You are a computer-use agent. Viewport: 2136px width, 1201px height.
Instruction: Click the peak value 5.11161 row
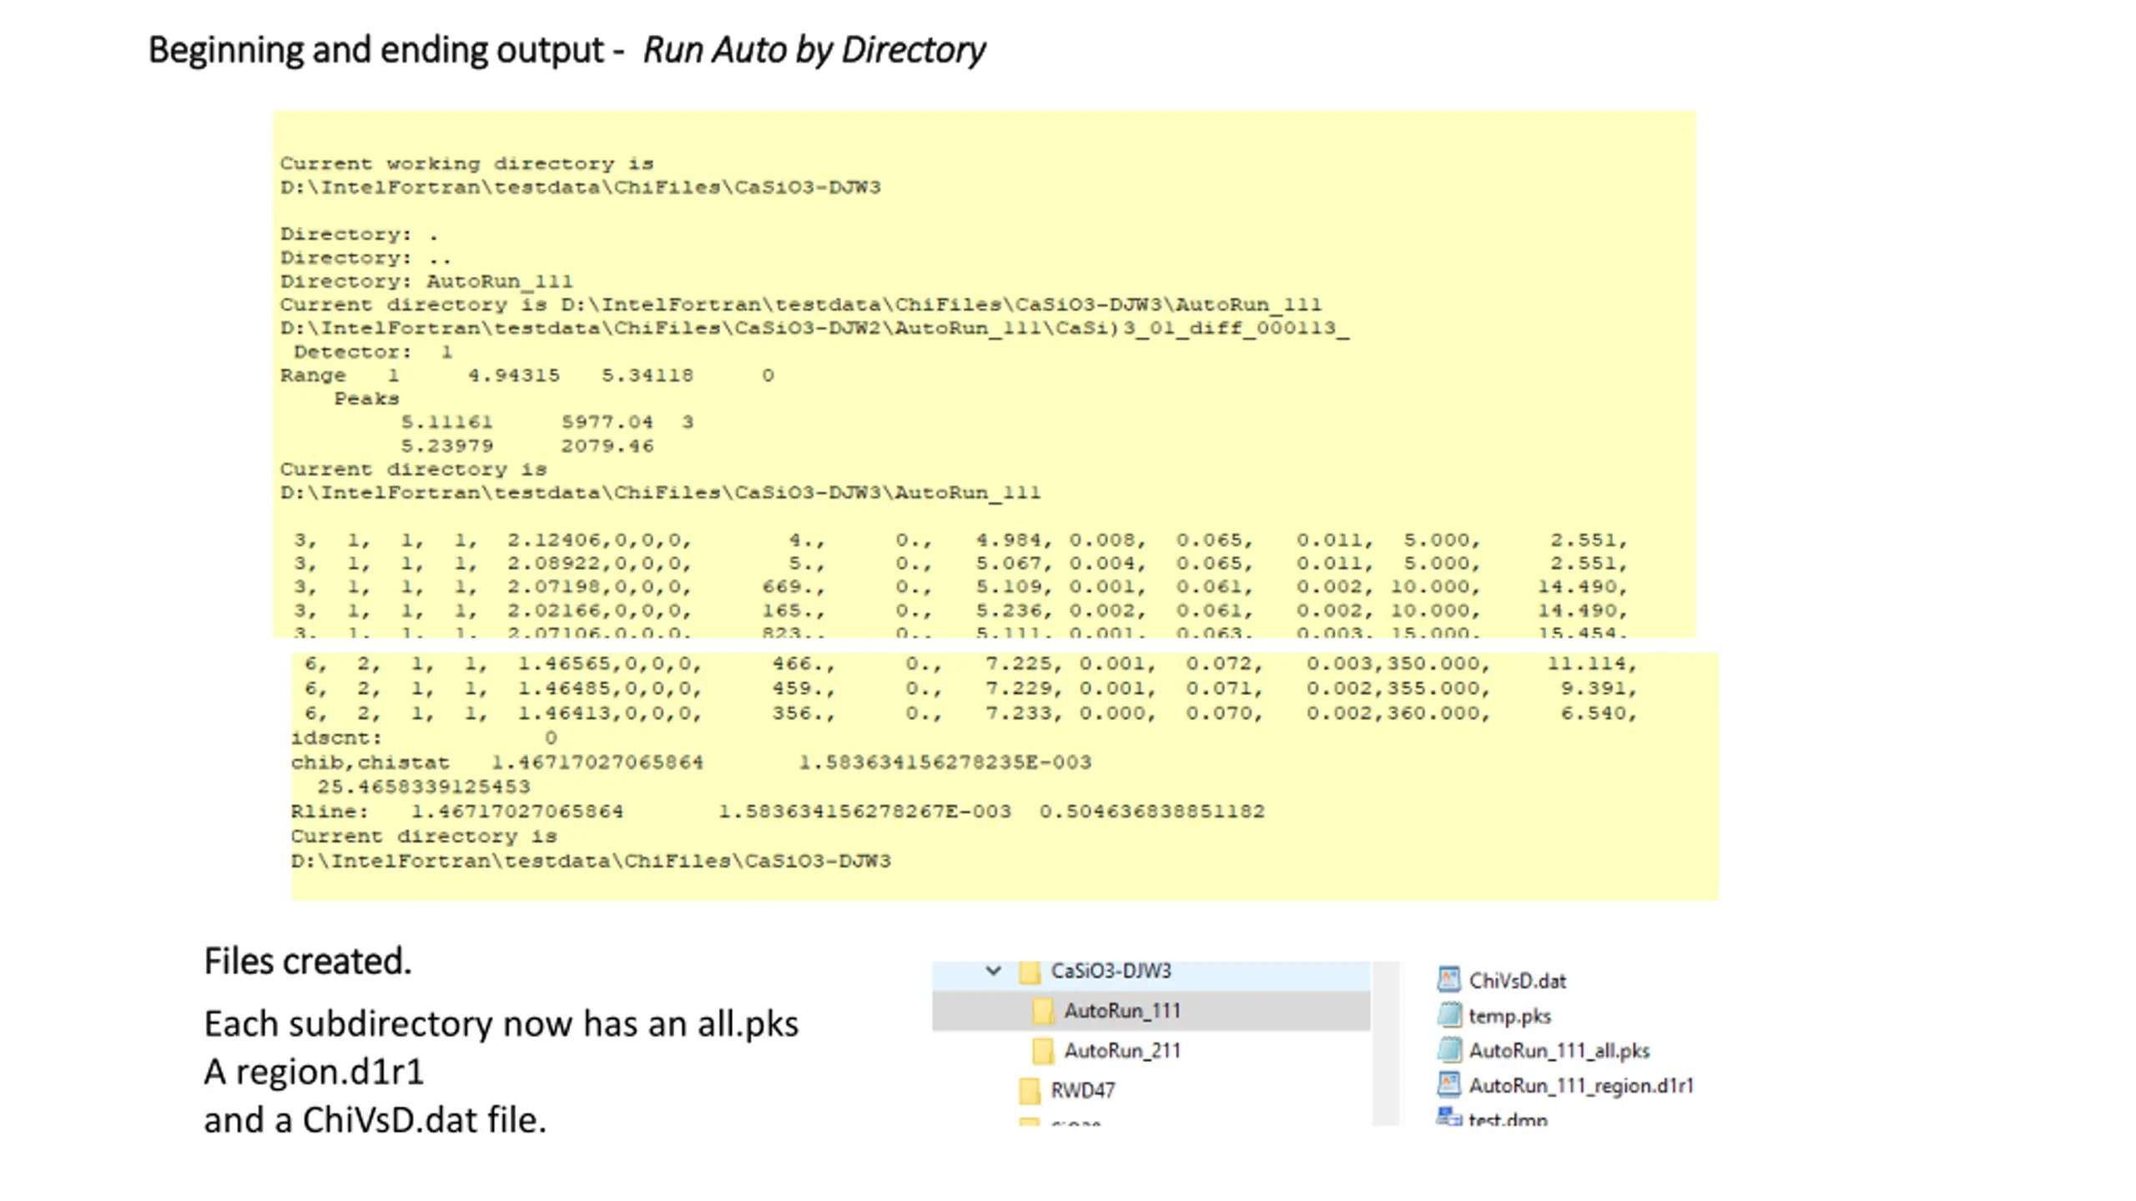(547, 422)
